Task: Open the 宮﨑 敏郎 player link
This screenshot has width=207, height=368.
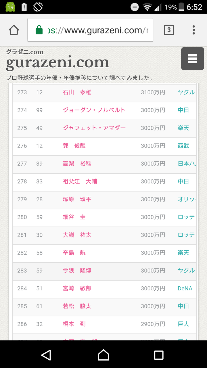Action: (x=77, y=288)
